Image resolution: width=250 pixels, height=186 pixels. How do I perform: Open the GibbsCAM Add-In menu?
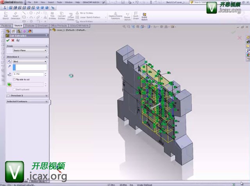point(91,2)
